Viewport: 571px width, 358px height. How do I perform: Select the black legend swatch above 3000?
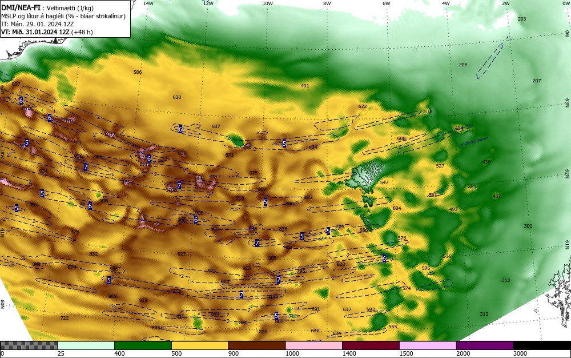click(x=542, y=345)
